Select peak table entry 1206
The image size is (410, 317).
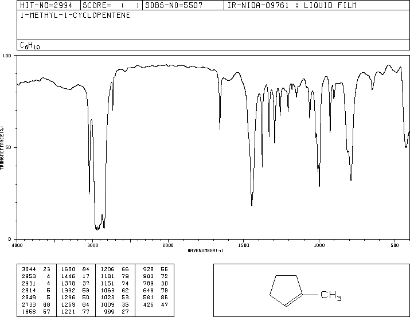115,269
